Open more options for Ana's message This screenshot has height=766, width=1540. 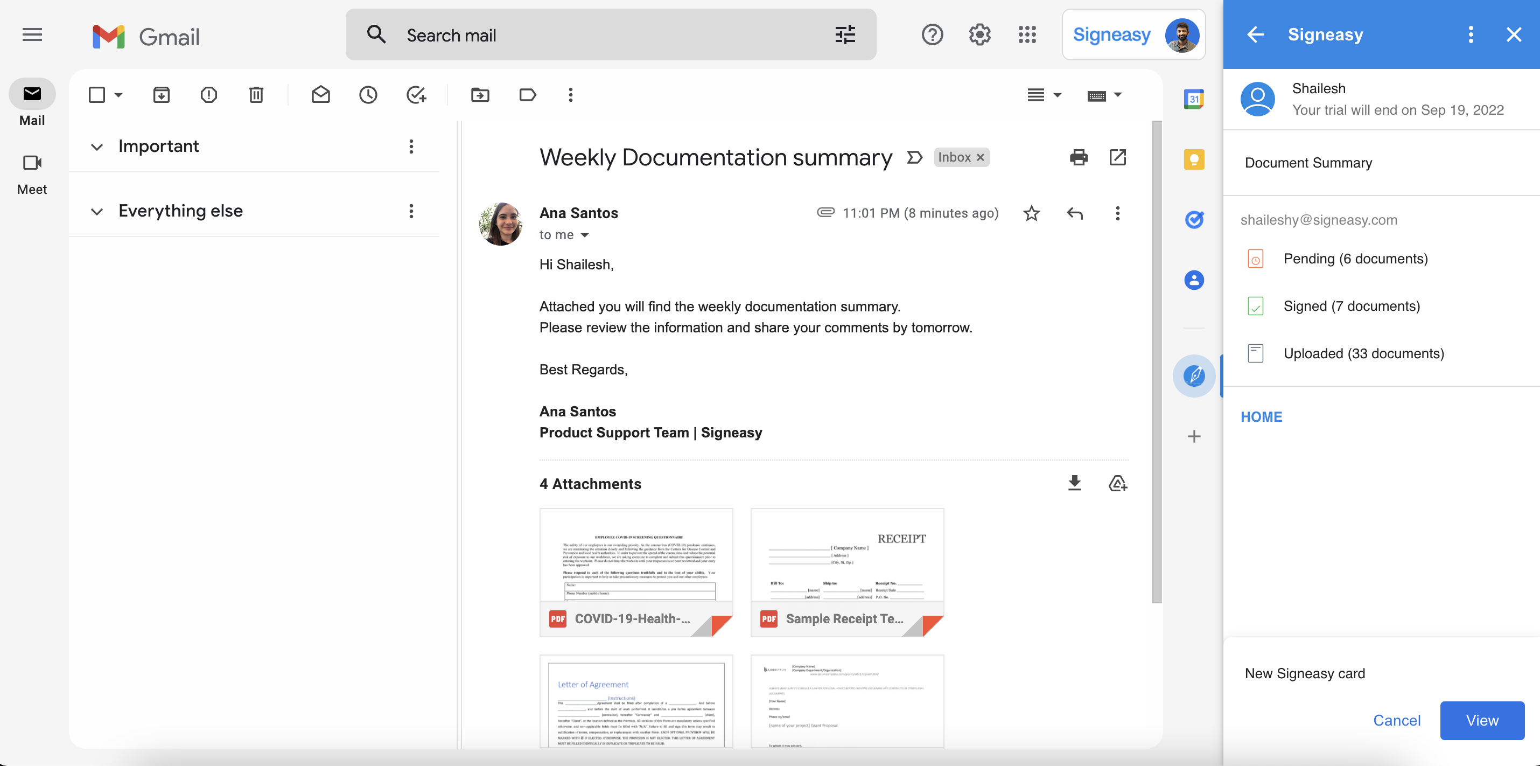(x=1117, y=213)
